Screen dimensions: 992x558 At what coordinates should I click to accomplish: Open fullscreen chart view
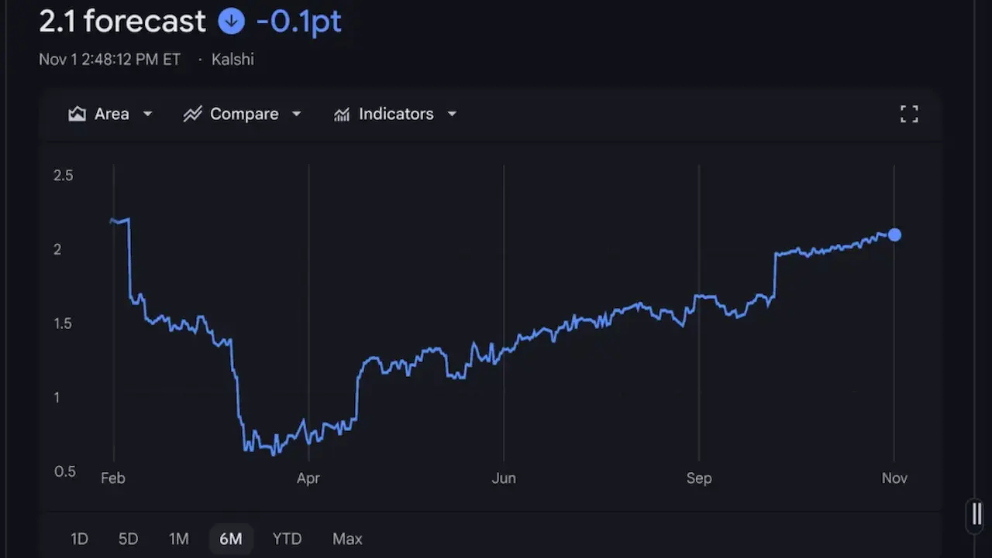tap(909, 114)
